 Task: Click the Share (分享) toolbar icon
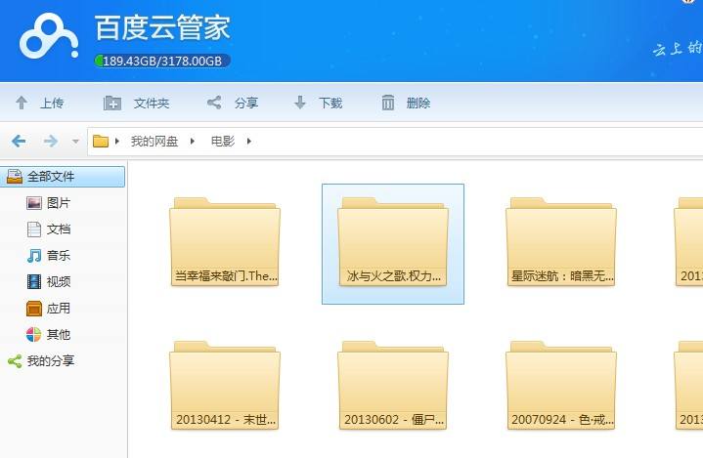pos(214,103)
